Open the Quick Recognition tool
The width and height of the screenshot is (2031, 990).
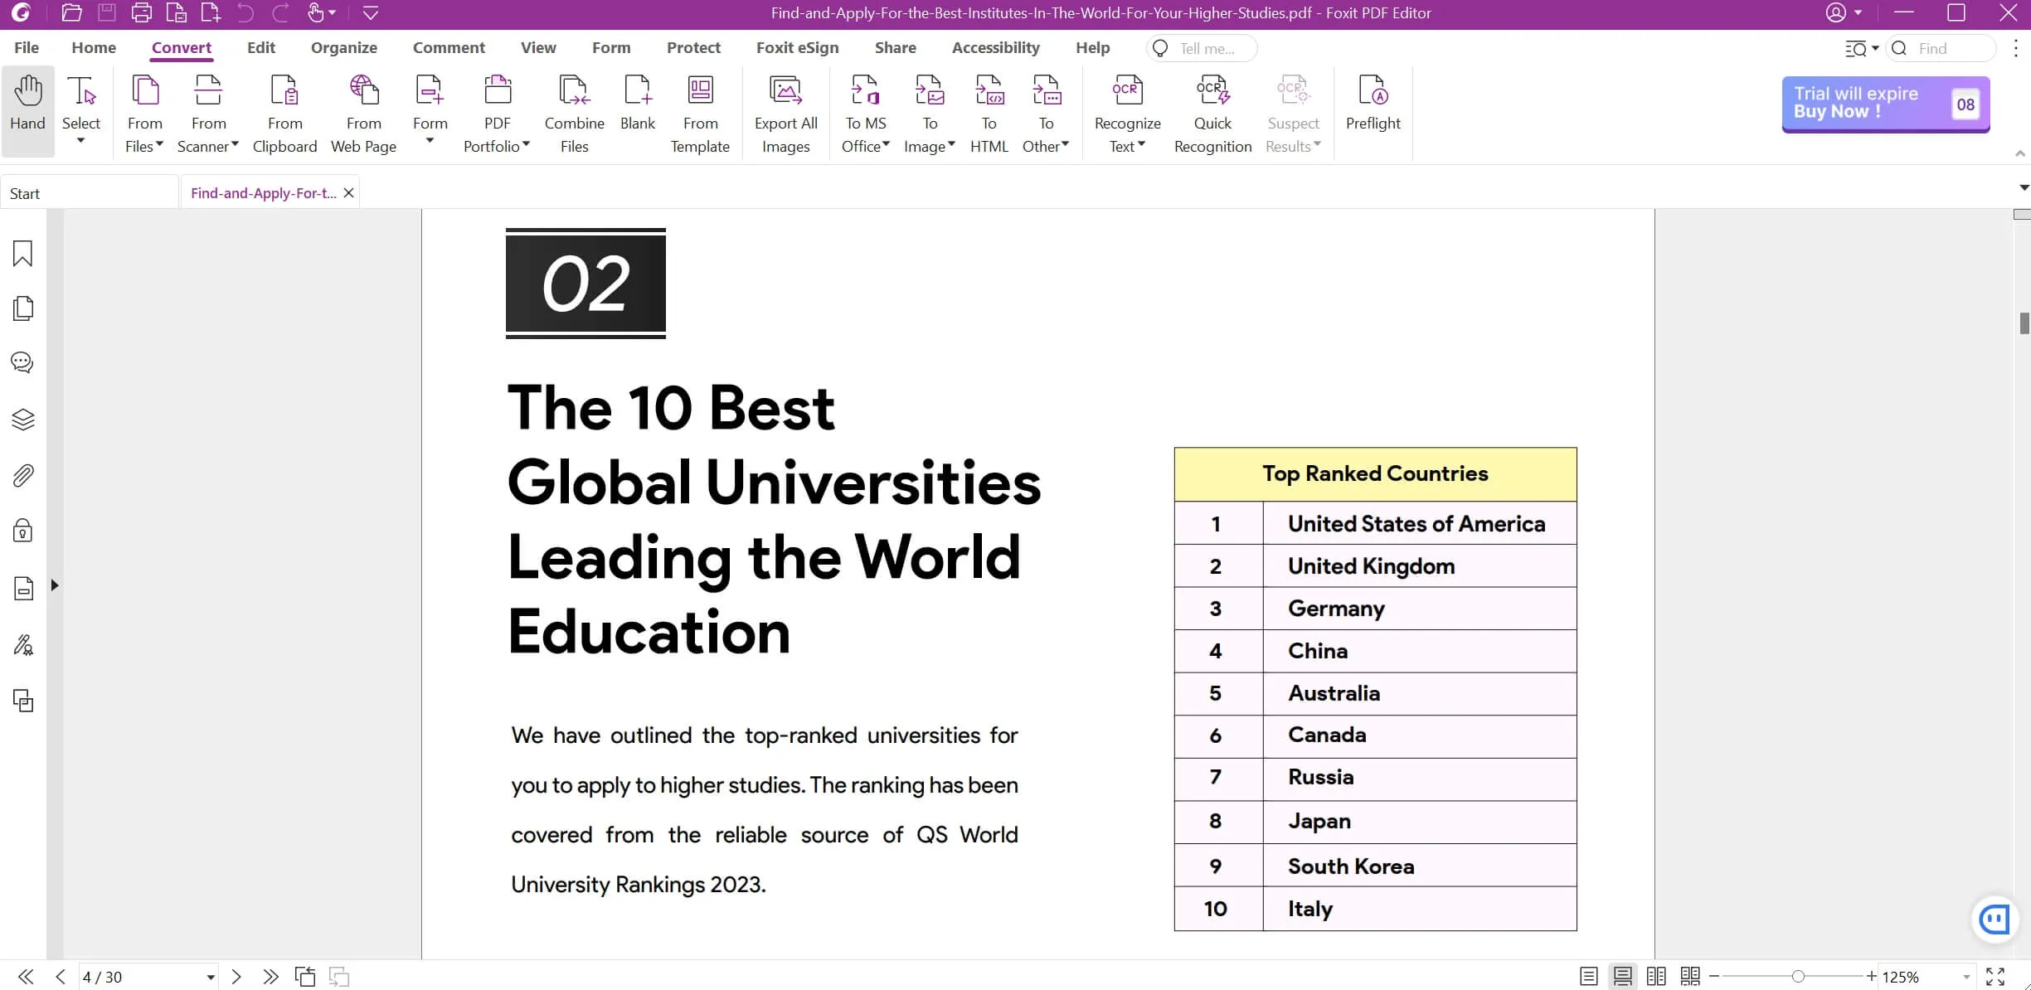(x=1211, y=114)
